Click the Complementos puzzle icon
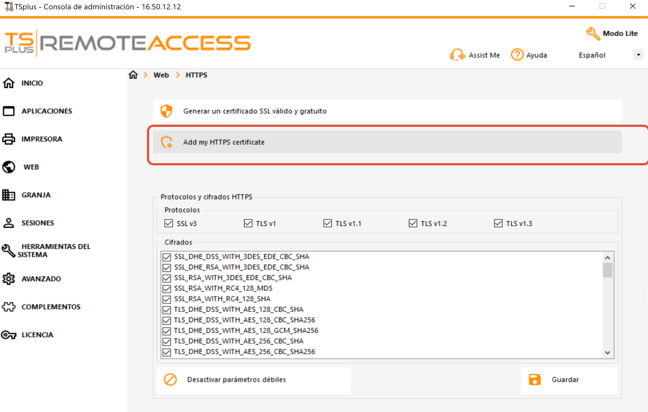 (9, 307)
